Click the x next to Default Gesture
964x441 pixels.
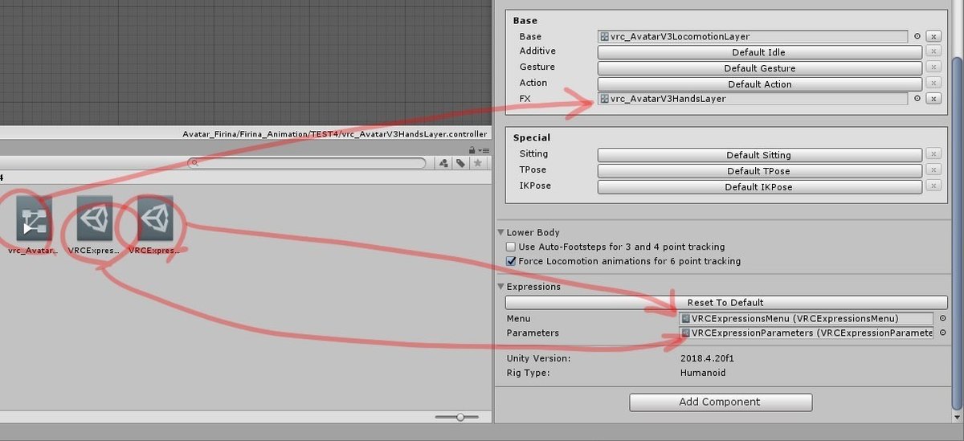pos(933,67)
